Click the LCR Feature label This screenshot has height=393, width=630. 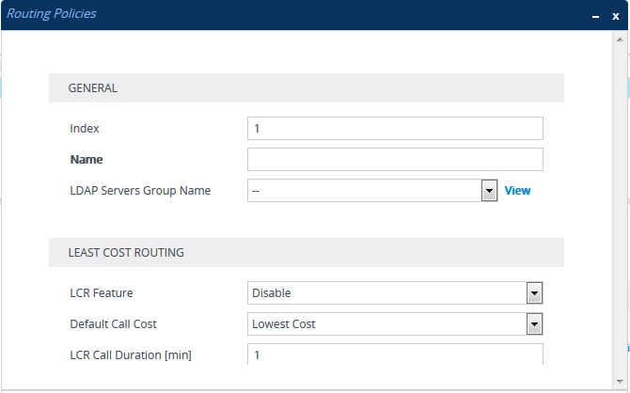point(102,293)
